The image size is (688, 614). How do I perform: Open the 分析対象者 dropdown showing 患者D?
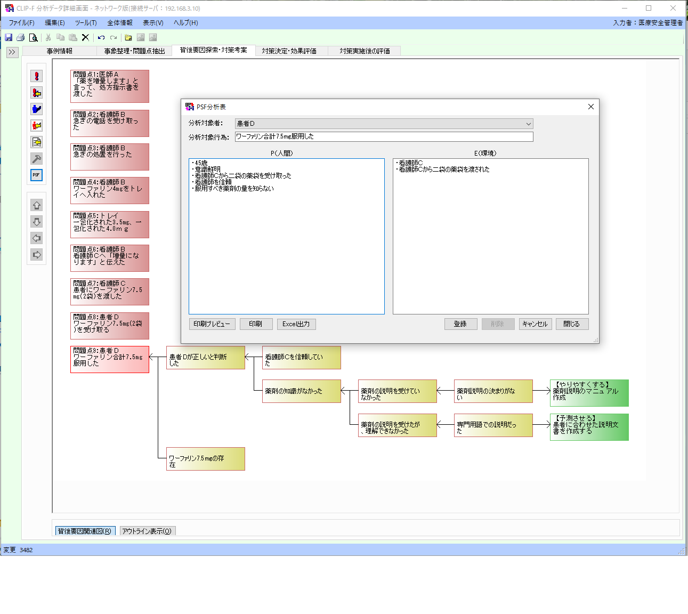pos(384,124)
